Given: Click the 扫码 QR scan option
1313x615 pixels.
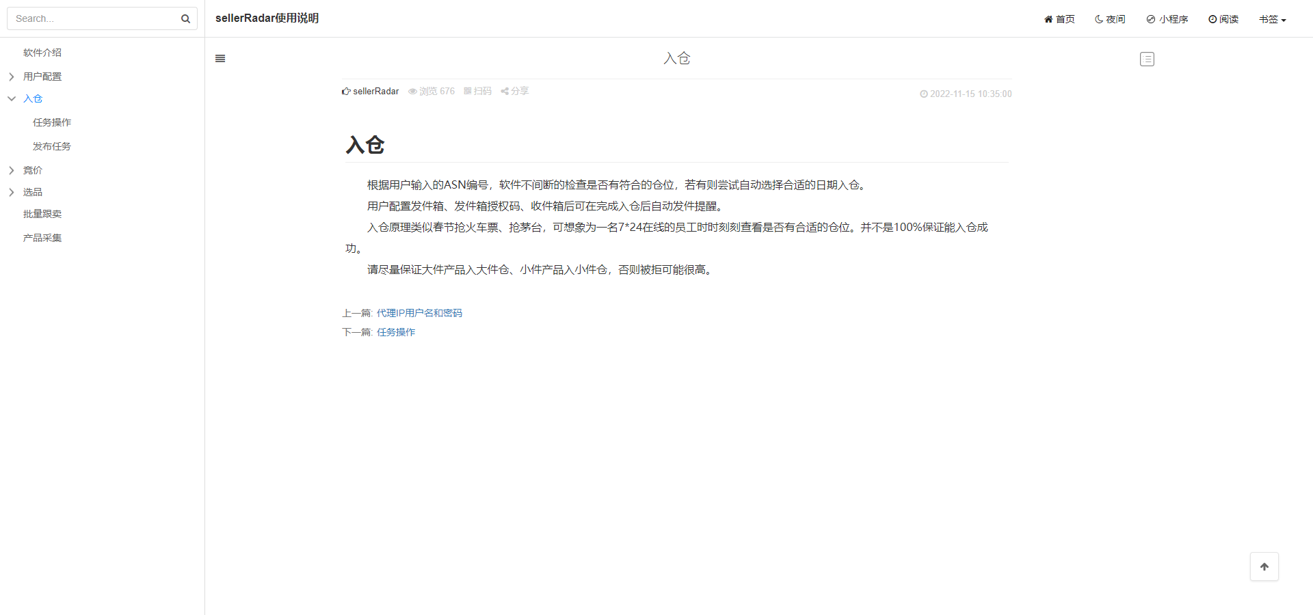Looking at the screenshot, I should [477, 91].
